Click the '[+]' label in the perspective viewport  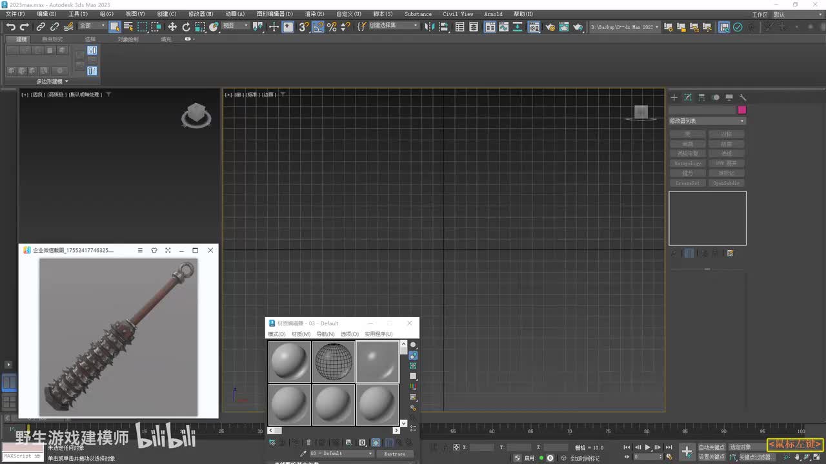(25, 95)
